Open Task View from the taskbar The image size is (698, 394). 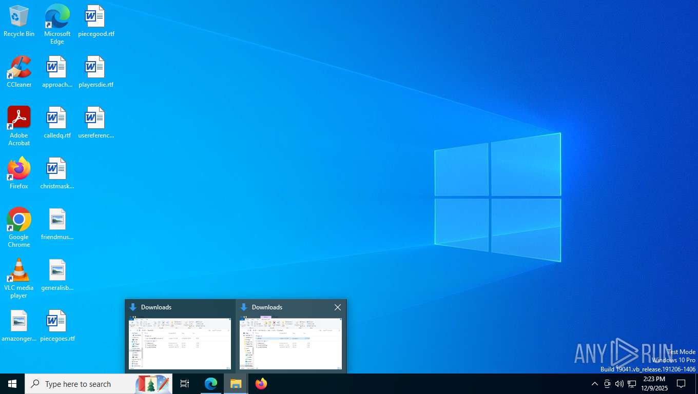[185, 384]
